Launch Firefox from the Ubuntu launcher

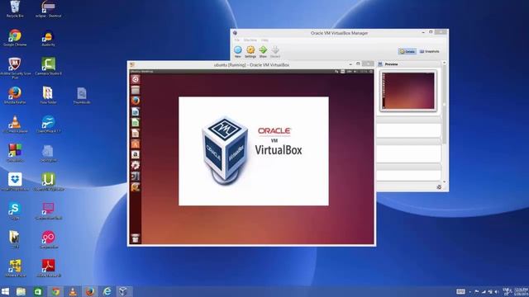136,101
